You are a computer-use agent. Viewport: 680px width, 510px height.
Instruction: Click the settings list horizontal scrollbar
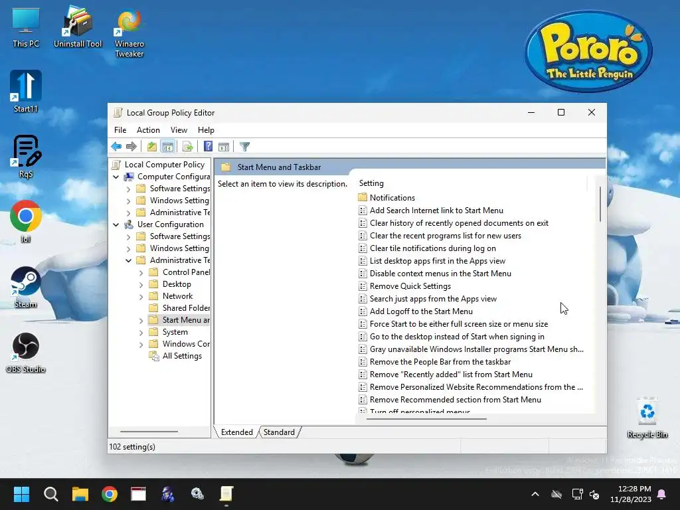(x=427, y=418)
